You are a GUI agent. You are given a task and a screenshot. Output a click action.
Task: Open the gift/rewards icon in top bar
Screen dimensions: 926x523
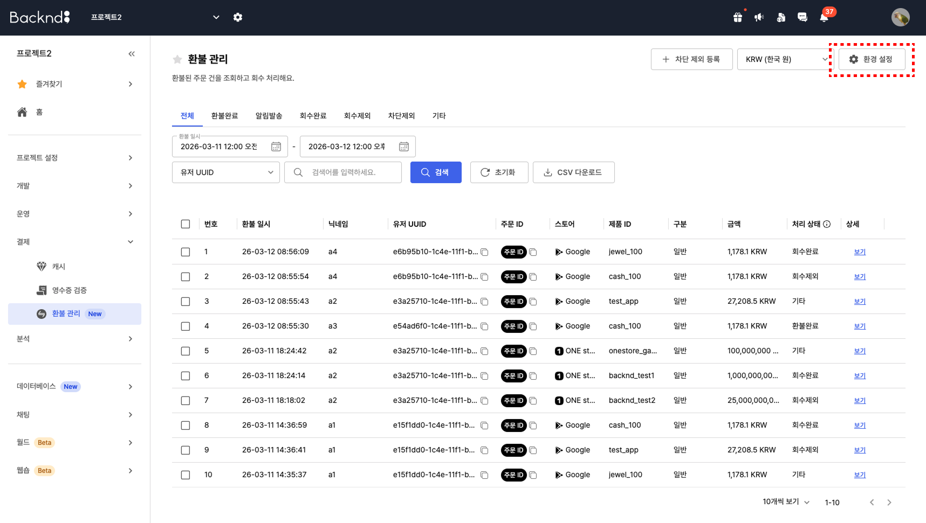pyautogui.click(x=737, y=17)
